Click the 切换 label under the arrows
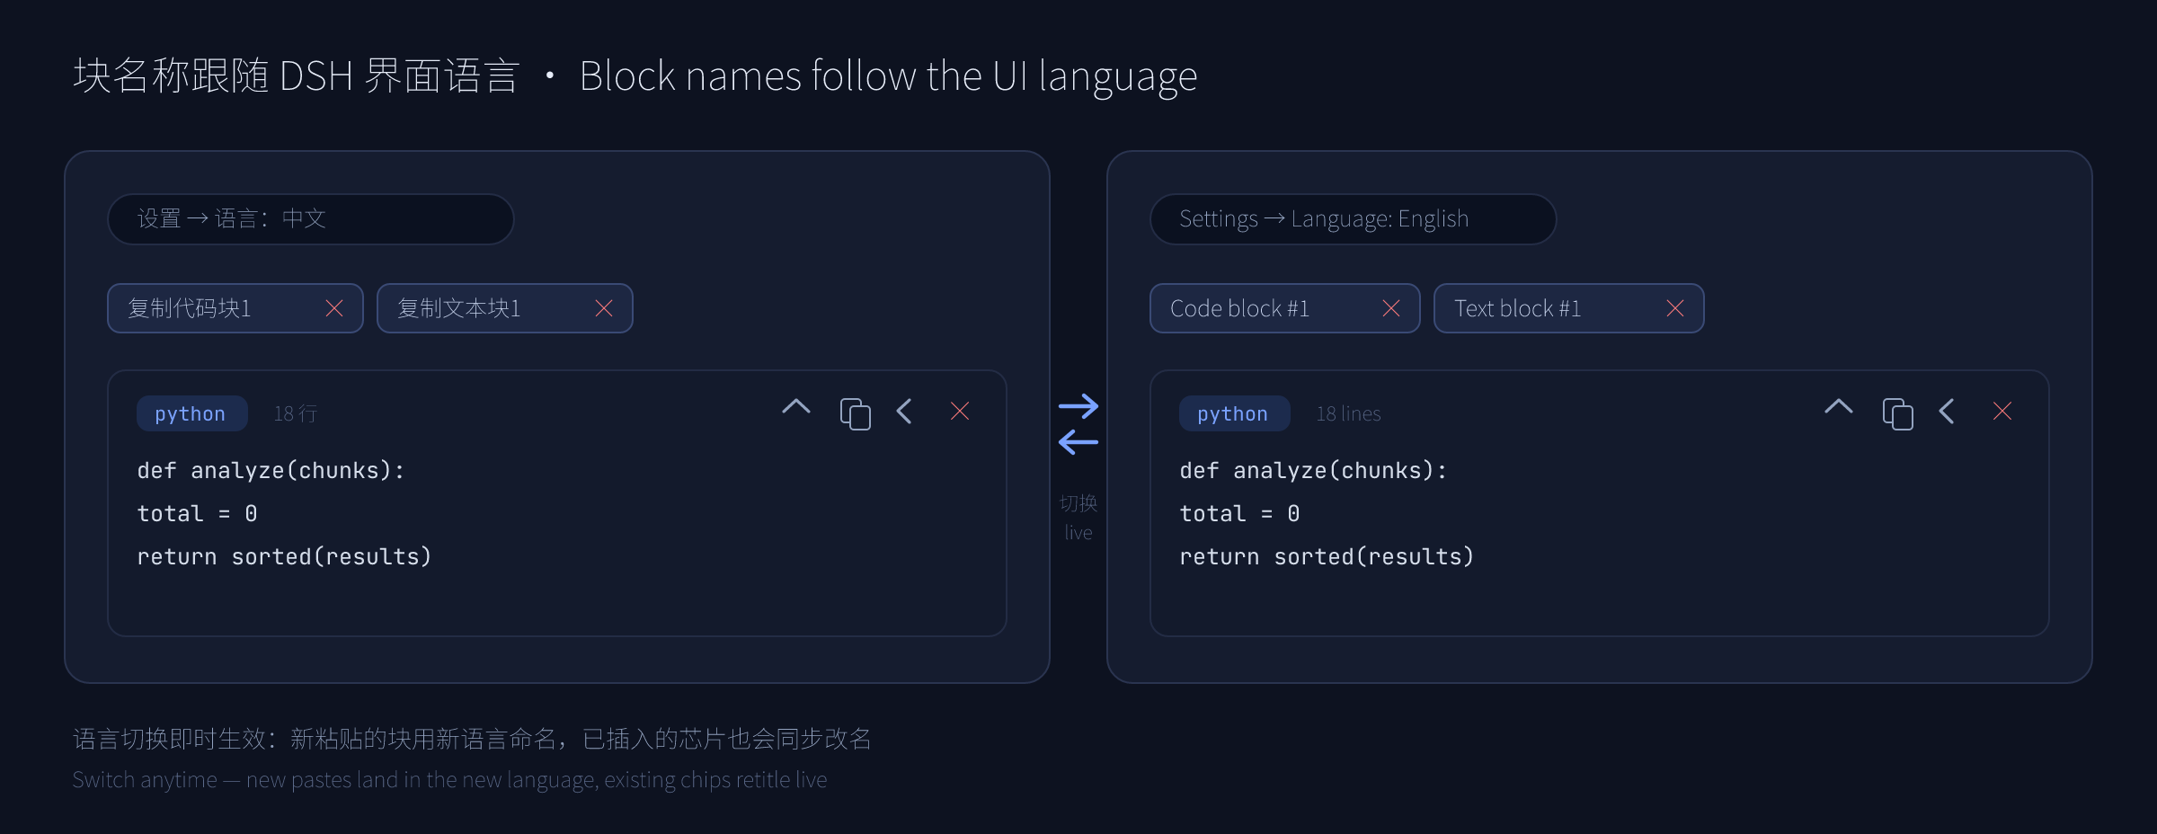 [x=1078, y=503]
